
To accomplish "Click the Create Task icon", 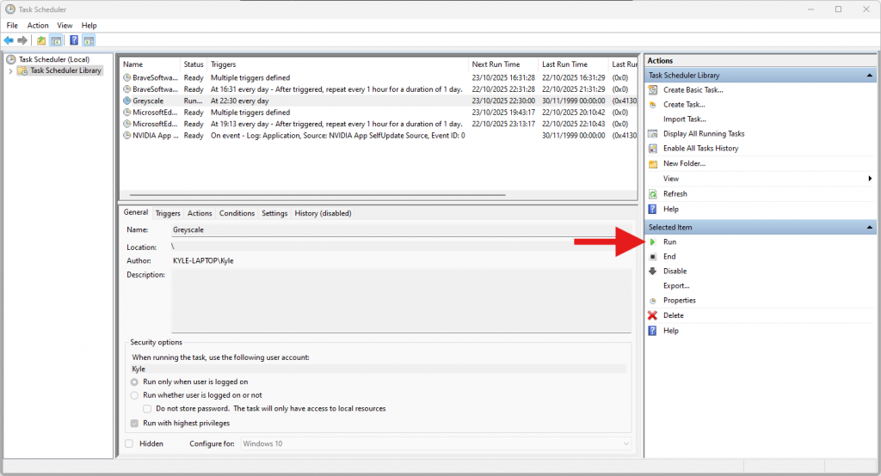I will point(653,105).
